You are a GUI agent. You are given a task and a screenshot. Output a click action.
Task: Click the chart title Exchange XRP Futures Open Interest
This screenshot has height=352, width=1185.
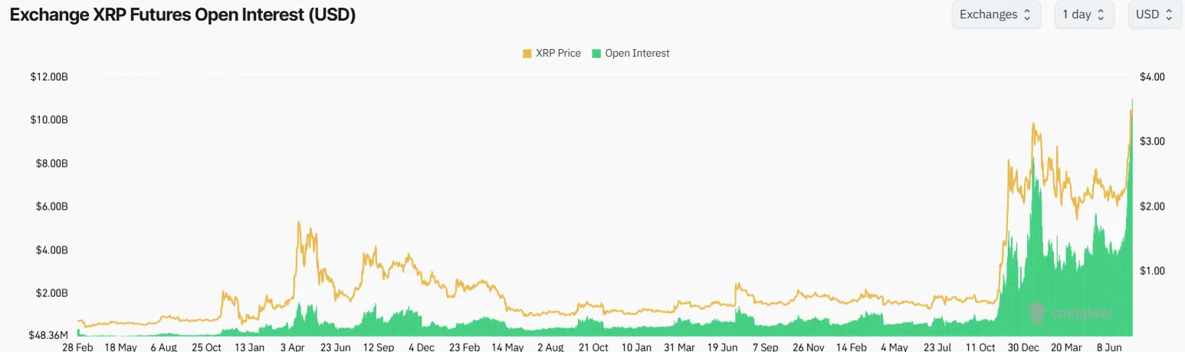pos(182,15)
